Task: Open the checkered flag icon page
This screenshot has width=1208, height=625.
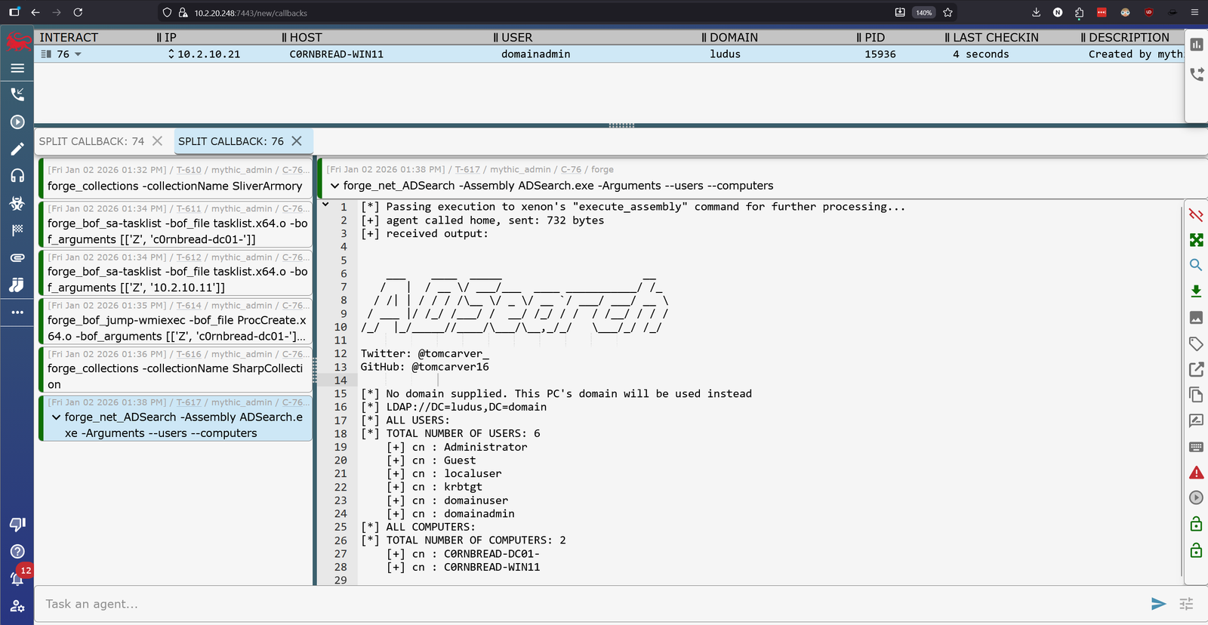Action: [17, 230]
